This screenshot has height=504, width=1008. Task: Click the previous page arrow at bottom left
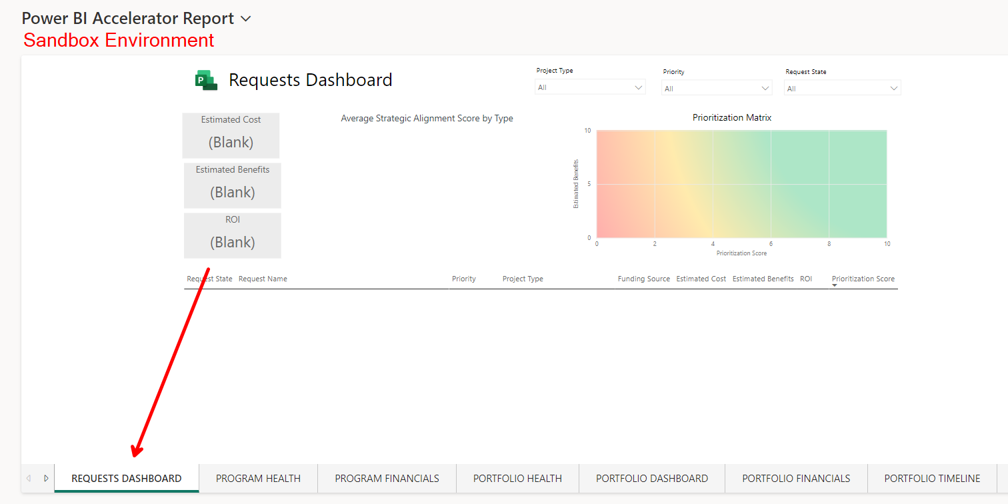tap(29, 478)
